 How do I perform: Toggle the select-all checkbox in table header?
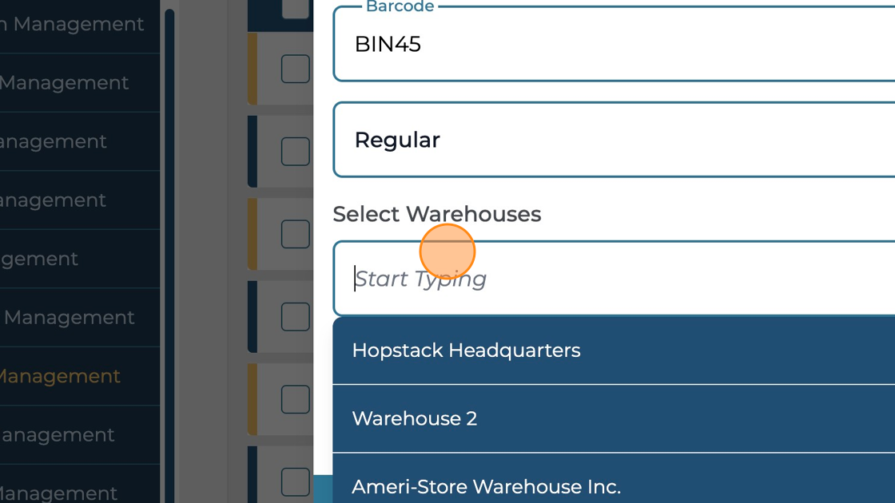pos(295,8)
